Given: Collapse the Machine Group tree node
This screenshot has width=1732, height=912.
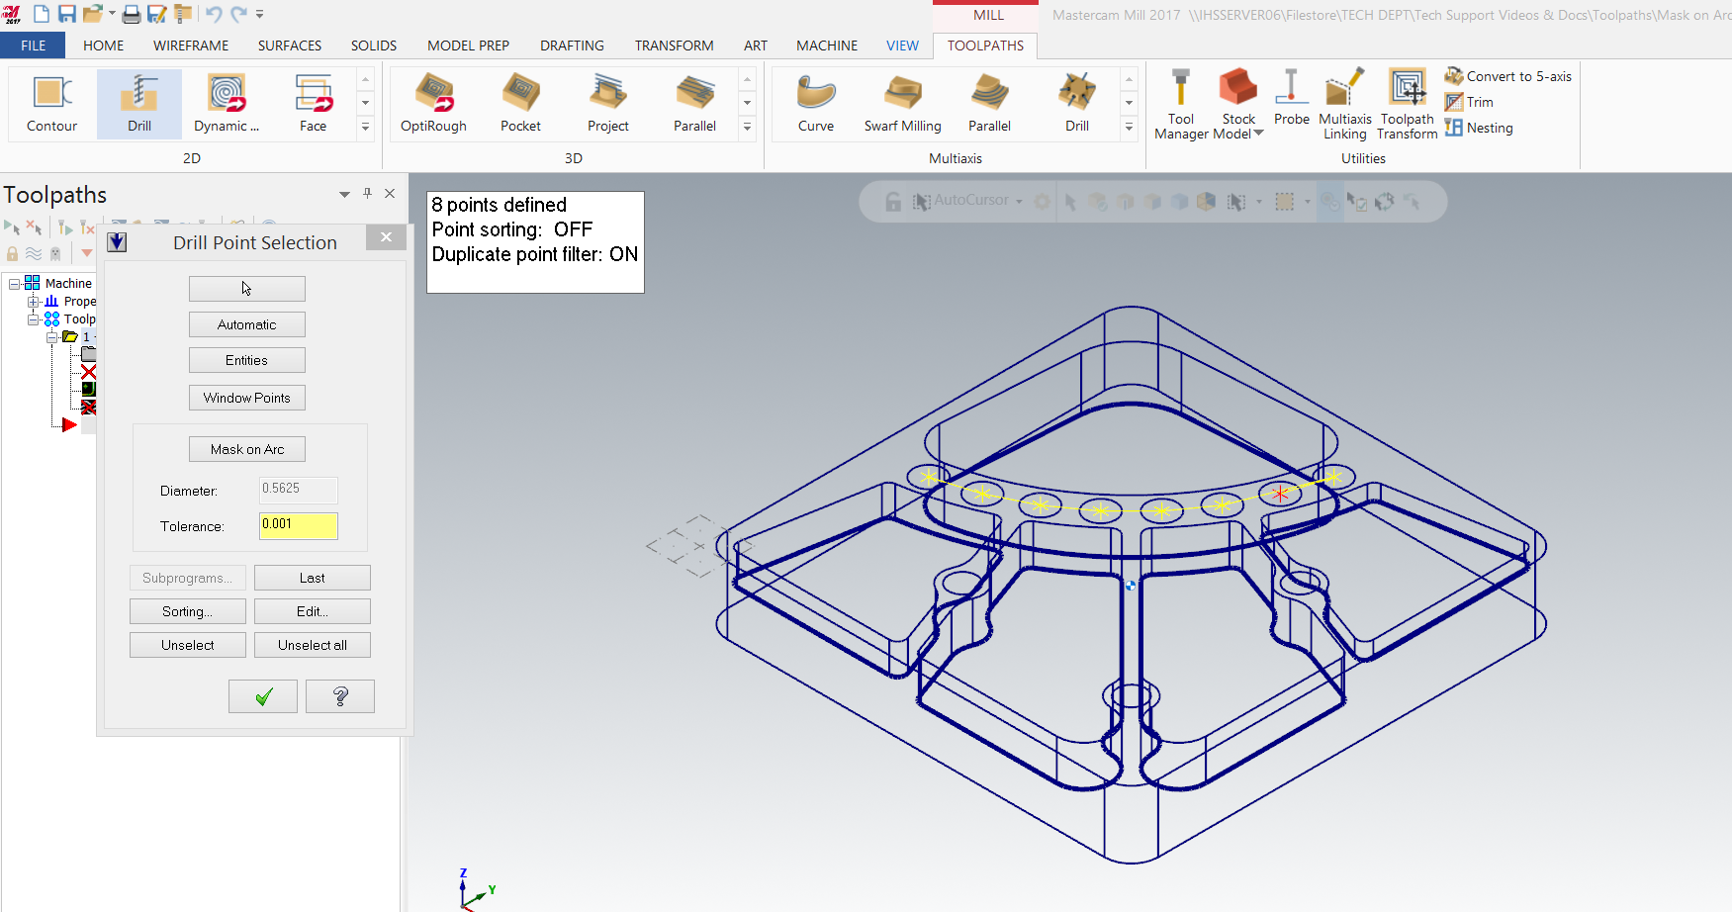Looking at the screenshot, I should [15, 284].
